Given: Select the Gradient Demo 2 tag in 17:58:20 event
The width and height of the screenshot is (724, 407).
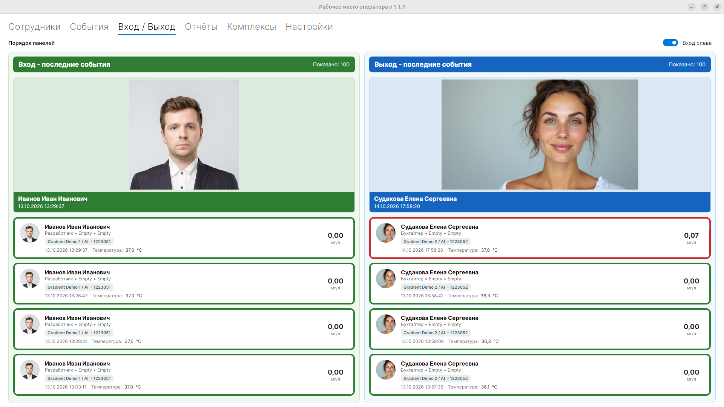Looking at the screenshot, I should [436, 242].
